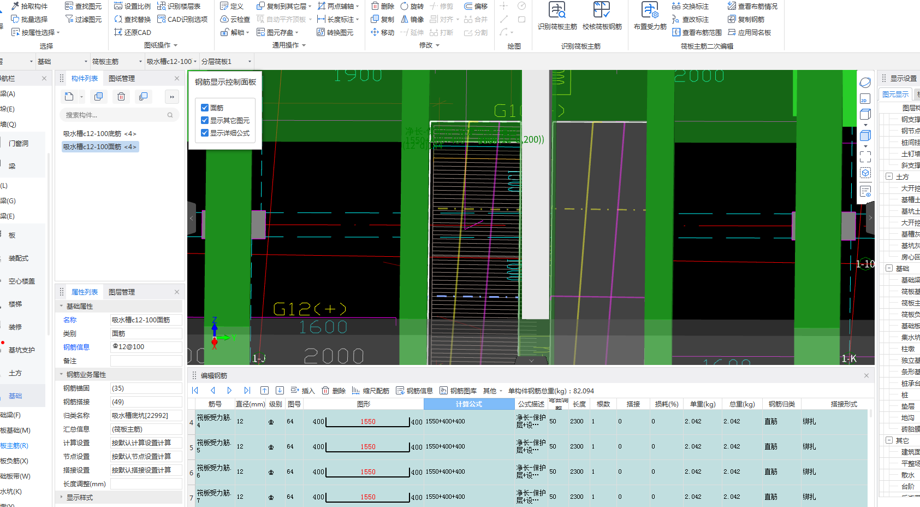Click the 设置比例 set scale tool
Screen dimensions: 920x507
point(132,6)
